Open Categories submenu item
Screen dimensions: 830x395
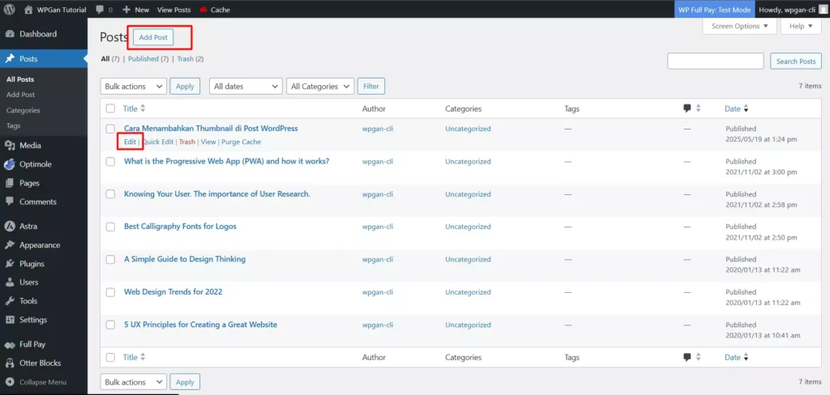coord(24,111)
